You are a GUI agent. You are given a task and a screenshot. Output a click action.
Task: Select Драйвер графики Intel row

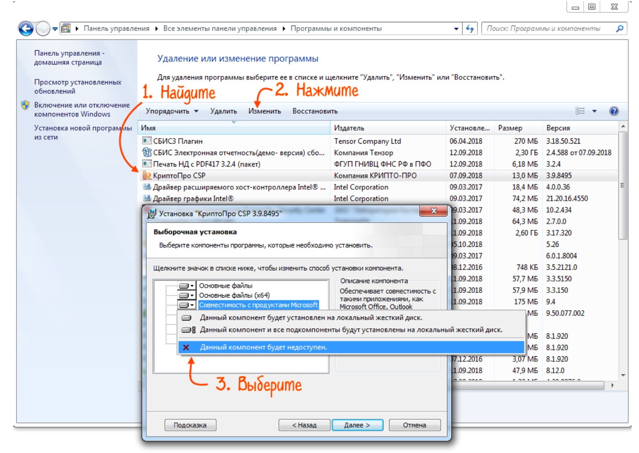pos(378,199)
